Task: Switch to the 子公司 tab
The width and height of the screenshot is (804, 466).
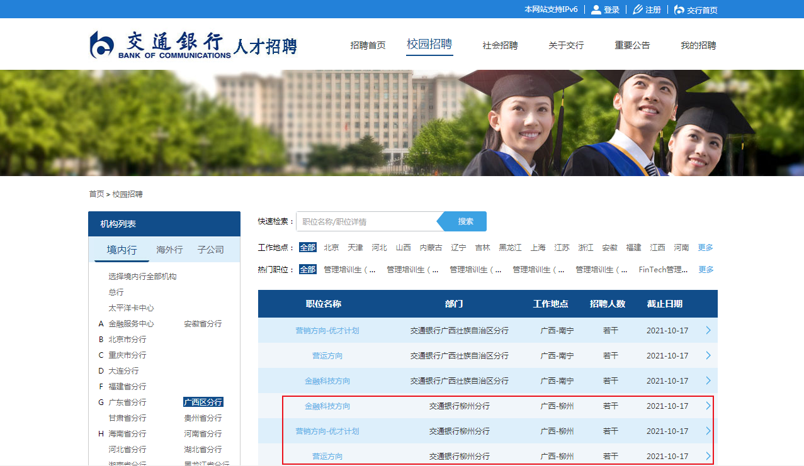Action: click(210, 250)
